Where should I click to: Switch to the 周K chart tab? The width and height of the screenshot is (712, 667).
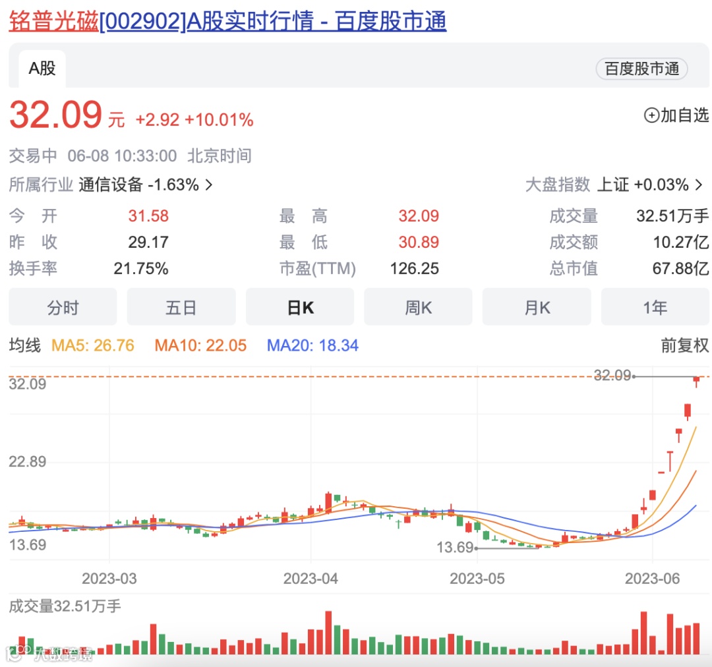click(x=418, y=307)
